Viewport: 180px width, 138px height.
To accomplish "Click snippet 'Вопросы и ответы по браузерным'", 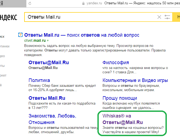I will 131,86.
